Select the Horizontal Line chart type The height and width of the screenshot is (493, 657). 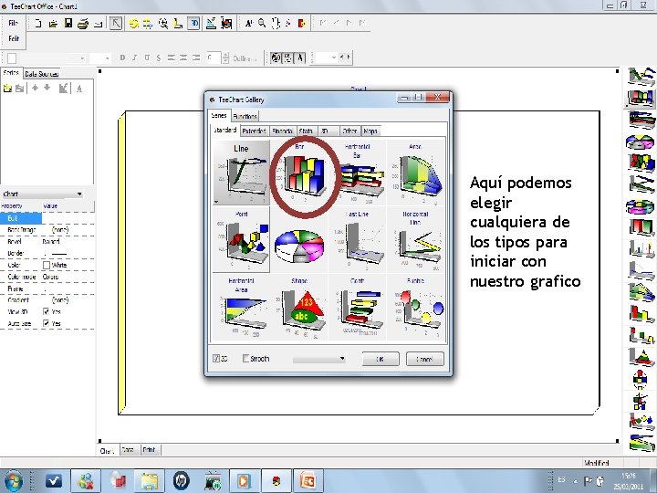(415, 239)
